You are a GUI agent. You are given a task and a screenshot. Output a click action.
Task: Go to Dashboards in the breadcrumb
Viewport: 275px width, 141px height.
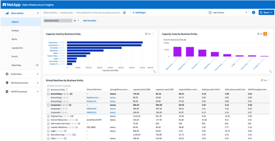[x=67, y=13]
